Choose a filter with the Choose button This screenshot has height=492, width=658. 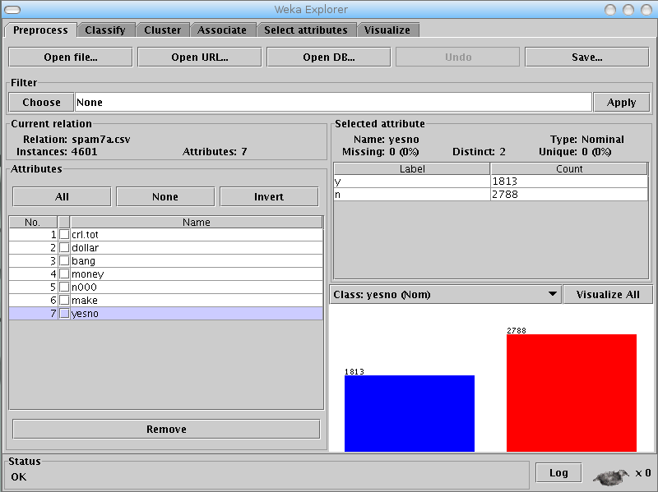point(40,102)
